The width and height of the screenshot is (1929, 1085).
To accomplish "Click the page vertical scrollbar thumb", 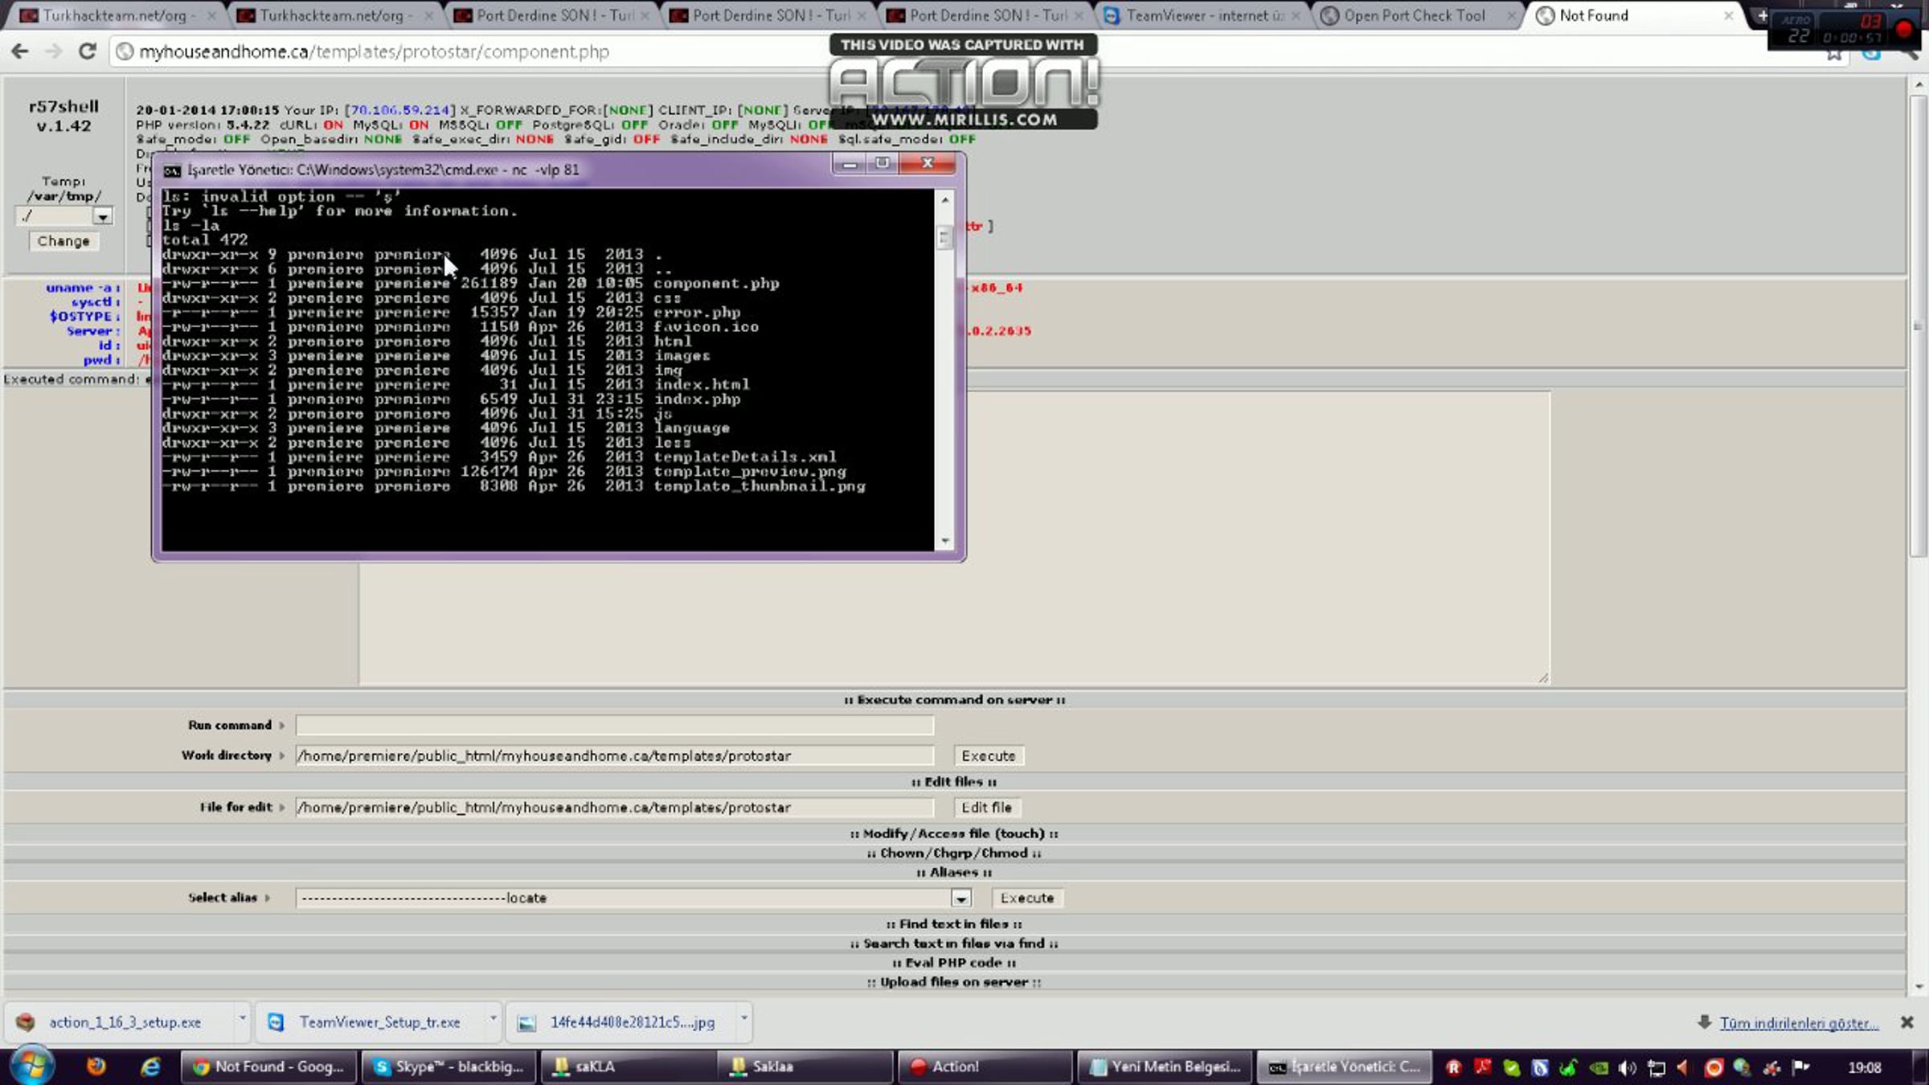I will [x=1919, y=325].
